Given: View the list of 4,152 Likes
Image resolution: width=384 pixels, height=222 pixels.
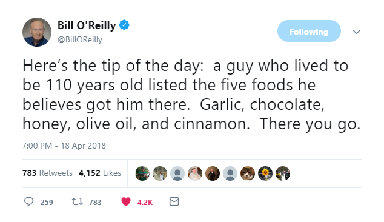Looking at the screenshot, I should pos(100,173).
